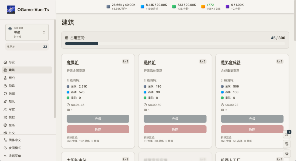This screenshot has height=161, width=296.
Task: Open the alarm siren alerts icon
Action: (287, 154)
